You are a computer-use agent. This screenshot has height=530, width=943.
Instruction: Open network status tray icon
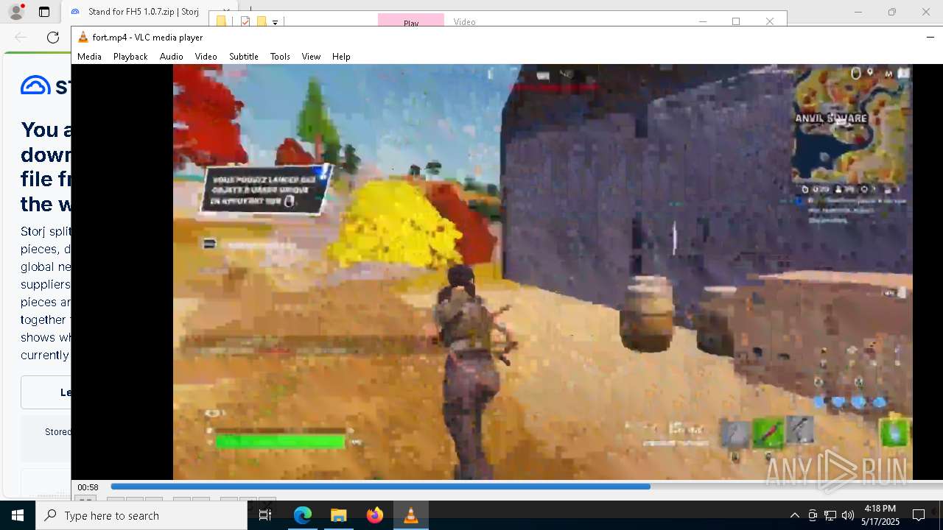pyautogui.click(x=830, y=515)
